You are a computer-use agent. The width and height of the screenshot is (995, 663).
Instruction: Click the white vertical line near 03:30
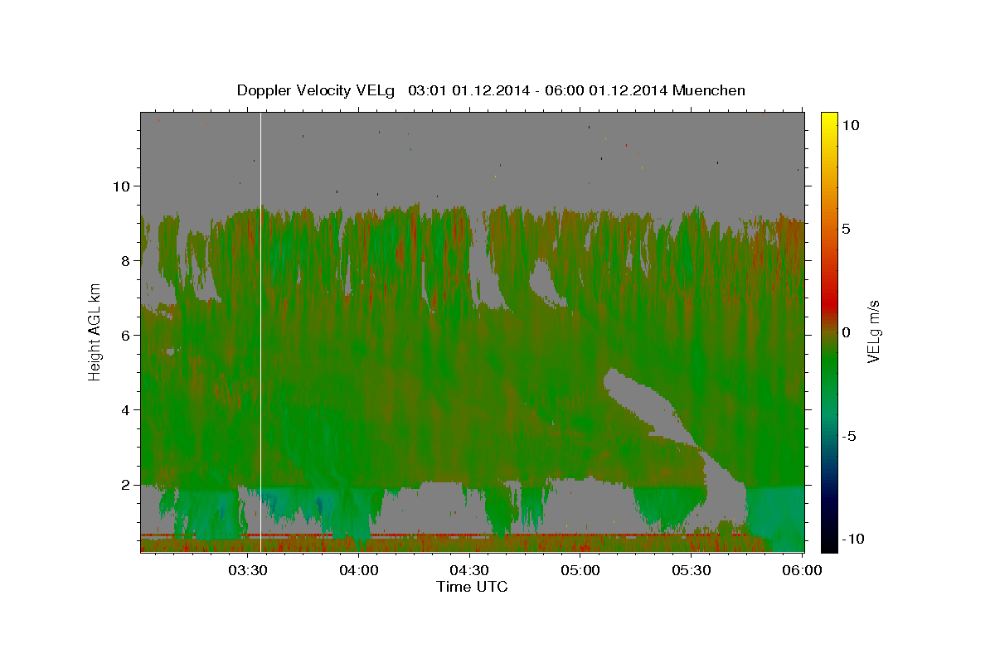pyautogui.click(x=261, y=331)
